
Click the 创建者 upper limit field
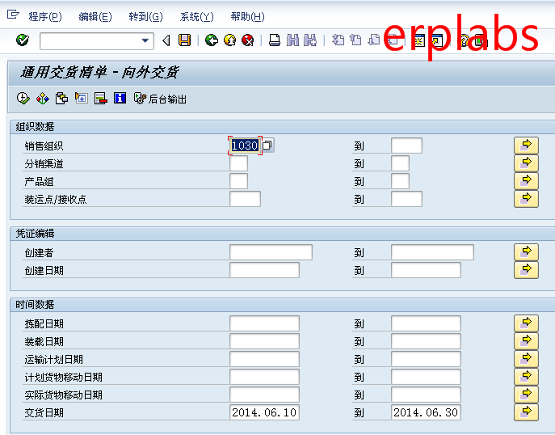(432, 252)
